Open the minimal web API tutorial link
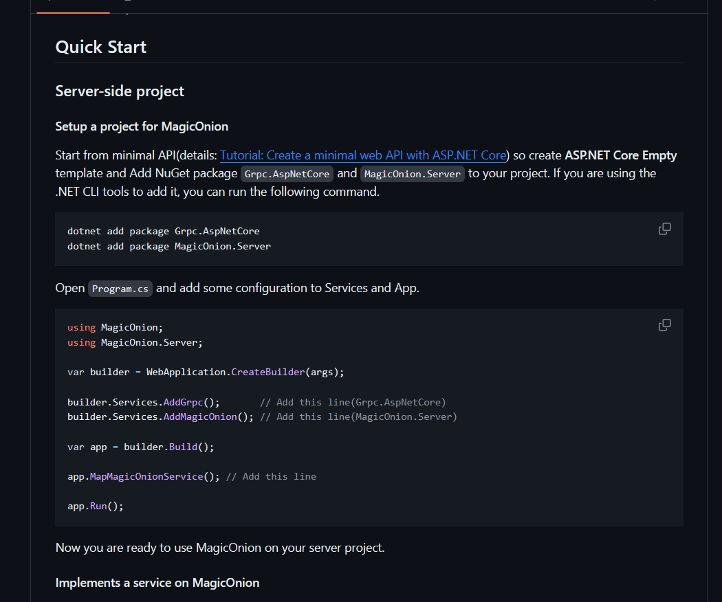The height and width of the screenshot is (602, 722). click(x=363, y=155)
